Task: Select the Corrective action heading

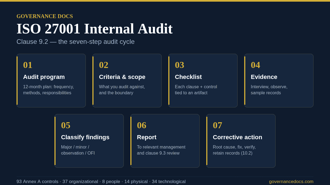Action: 238,137
